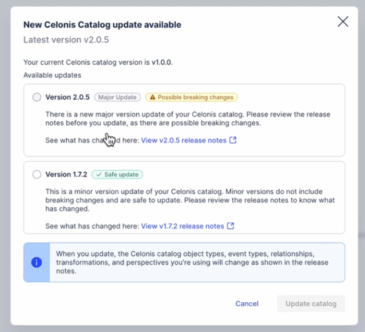The width and height of the screenshot is (365, 332).
Task: Click the warning triangle icon
Action: pyautogui.click(x=152, y=97)
